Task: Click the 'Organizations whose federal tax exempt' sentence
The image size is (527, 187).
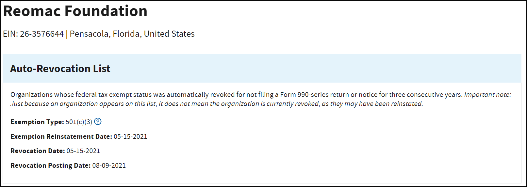Action: (x=82, y=95)
